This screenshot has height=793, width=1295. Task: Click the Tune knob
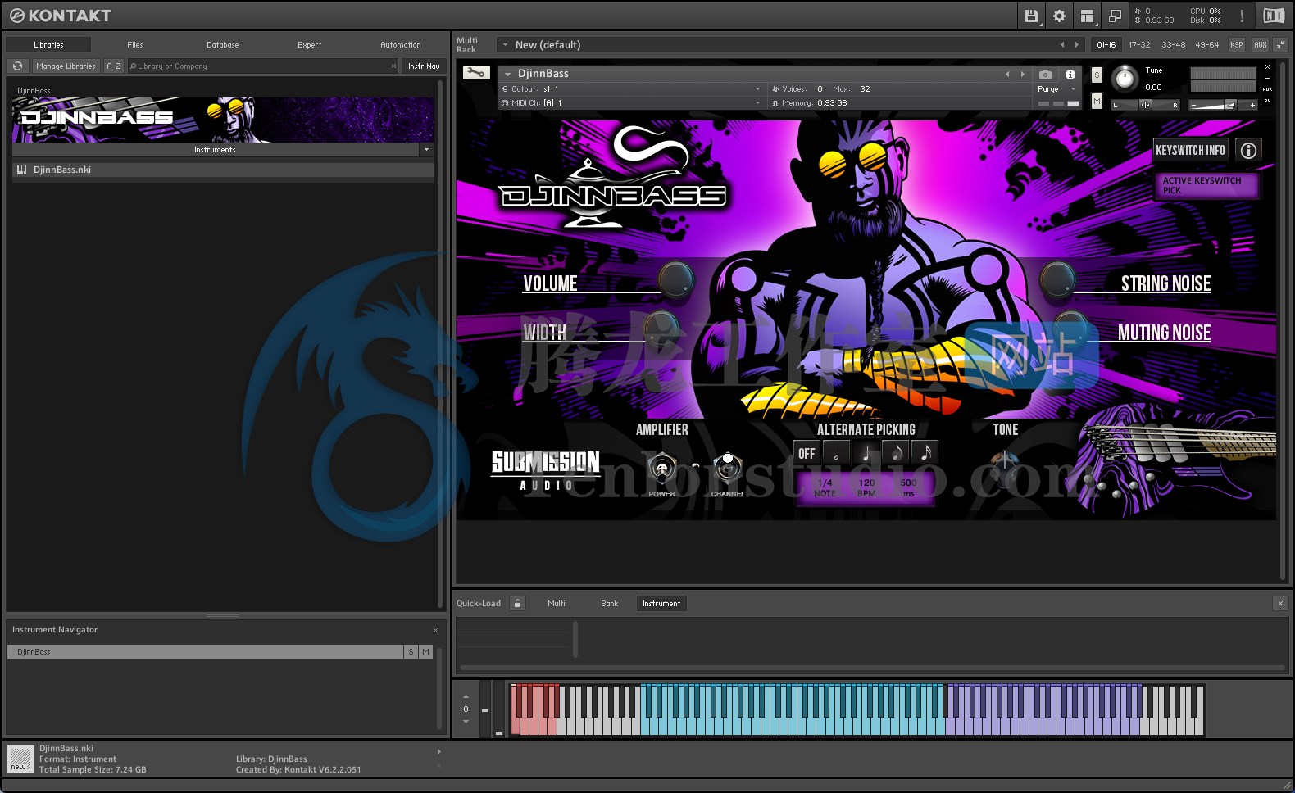1125,79
